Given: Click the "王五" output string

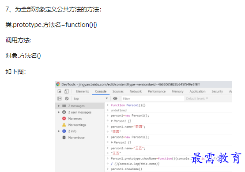Looking at the screenshot, I should (116, 153).
